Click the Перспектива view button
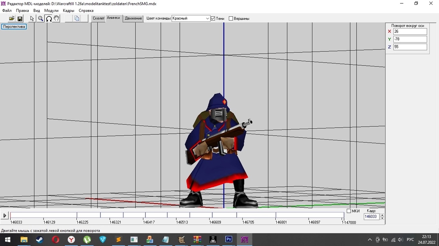The height and width of the screenshot is (246, 439). click(x=14, y=27)
